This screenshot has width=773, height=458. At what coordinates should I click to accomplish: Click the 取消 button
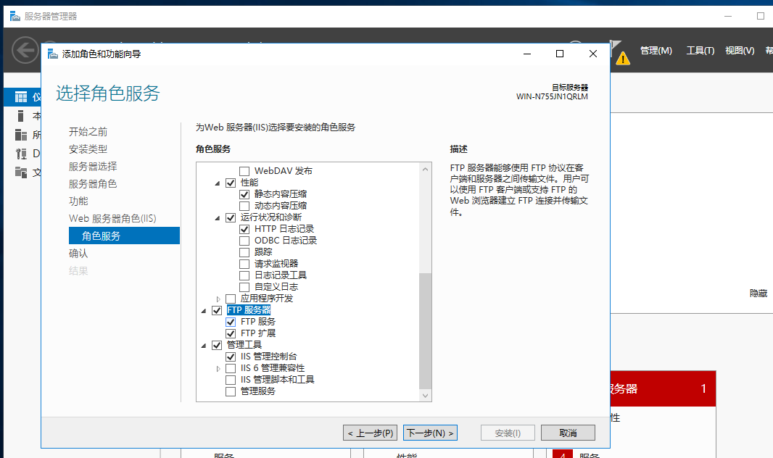tap(568, 433)
